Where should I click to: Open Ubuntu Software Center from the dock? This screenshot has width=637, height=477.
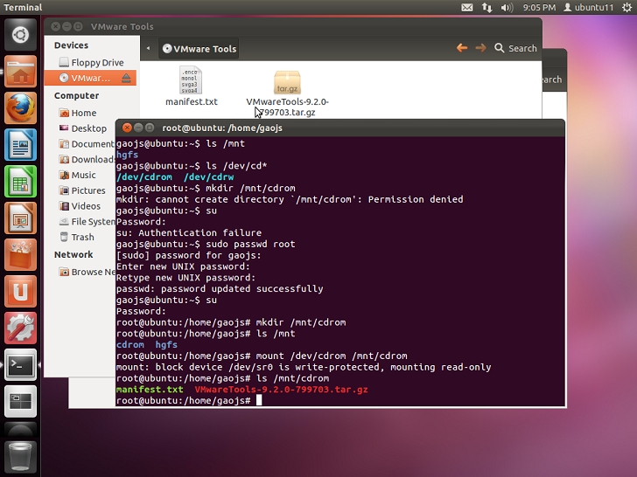pyautogui.click(x=20, y=255)
